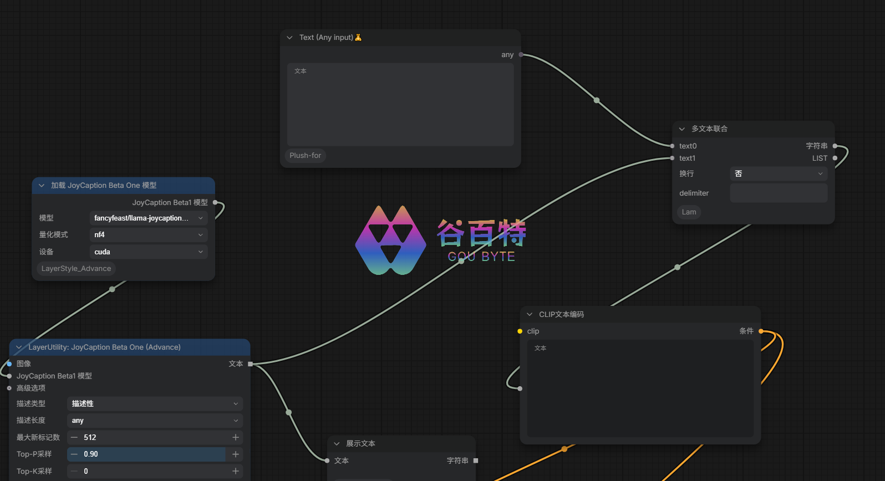Select the 展示文本 node title
The height and width of the screenshot is (481, 885).
(360, 444)
